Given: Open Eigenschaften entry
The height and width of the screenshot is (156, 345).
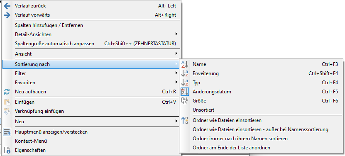Looking at the screenshot, I should click(91, 150).
